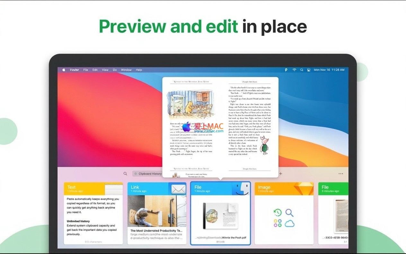
Task: Add a new pinboard with plus icon
Action: click(x=280, y=174)
